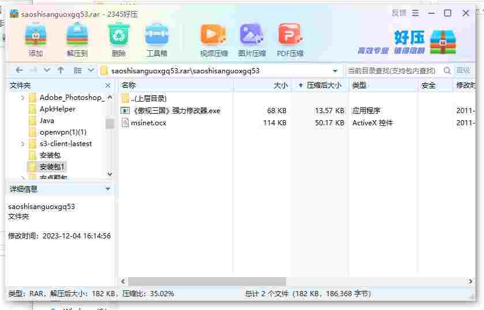The width and height of the screenshot is (484, 310).
Task: Open the title bar hamburger menu
Action: point(415,13)
